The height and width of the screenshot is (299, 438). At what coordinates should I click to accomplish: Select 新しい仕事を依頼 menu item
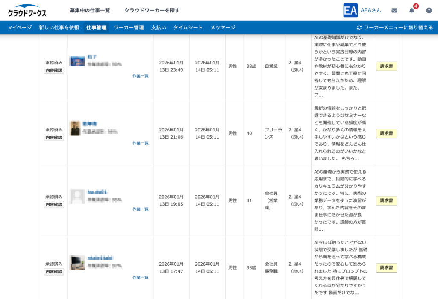pos(59,28)
